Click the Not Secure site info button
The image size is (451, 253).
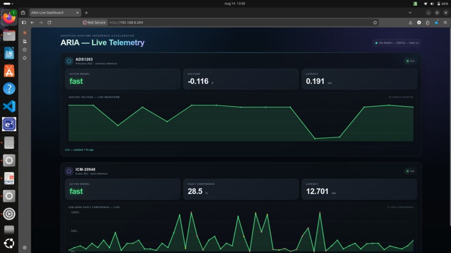pos(95,22)
